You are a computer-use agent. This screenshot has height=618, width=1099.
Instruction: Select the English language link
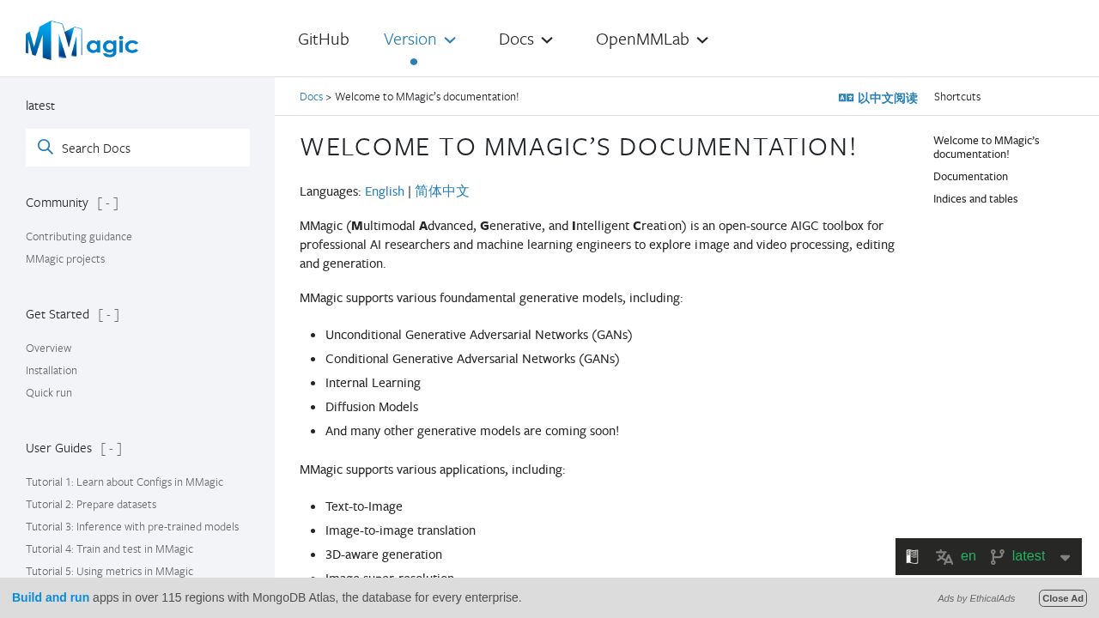385,191
